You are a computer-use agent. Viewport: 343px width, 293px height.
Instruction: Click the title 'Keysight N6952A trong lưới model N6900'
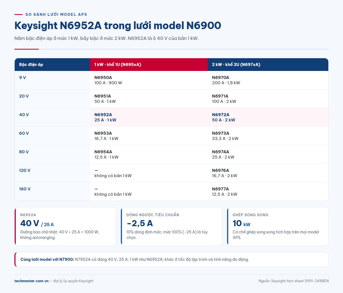(x=118, y=26)
